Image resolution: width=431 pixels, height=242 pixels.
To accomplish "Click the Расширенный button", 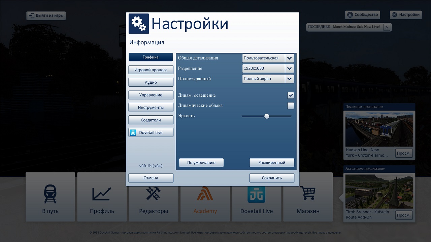I will [x=272, y=163].
